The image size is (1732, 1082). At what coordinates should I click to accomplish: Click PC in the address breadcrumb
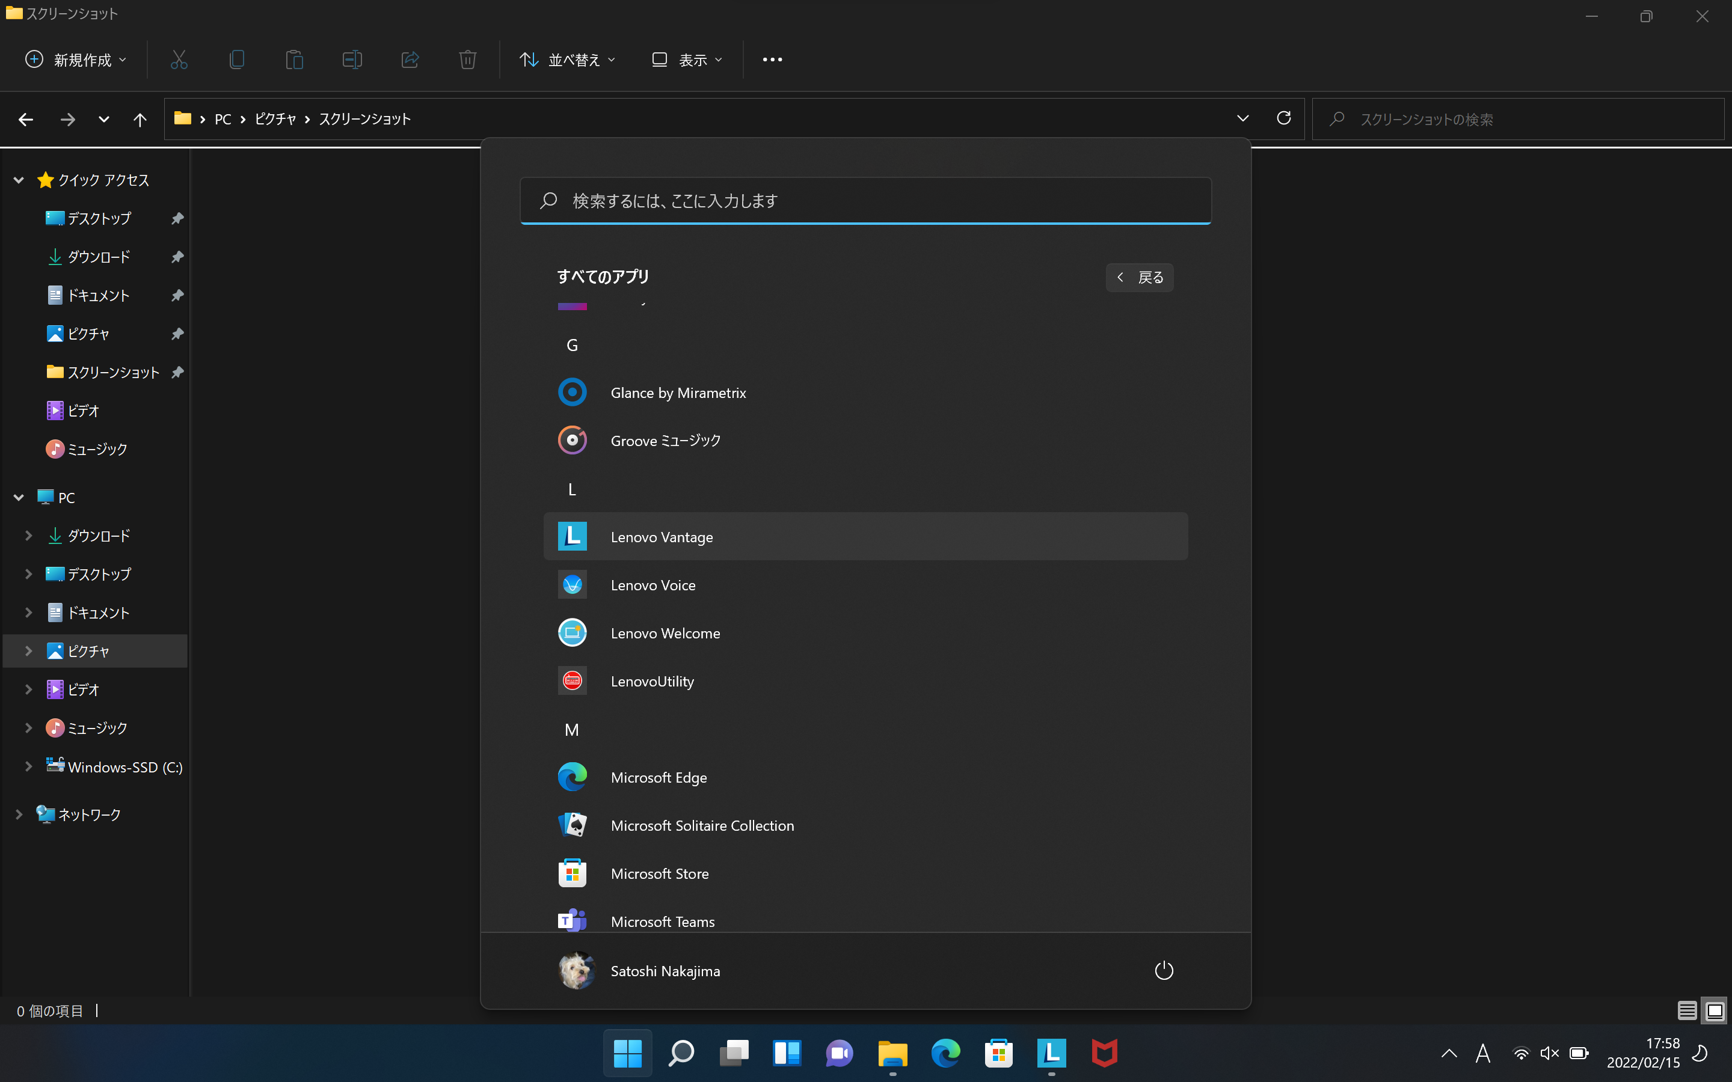(223, 120)
